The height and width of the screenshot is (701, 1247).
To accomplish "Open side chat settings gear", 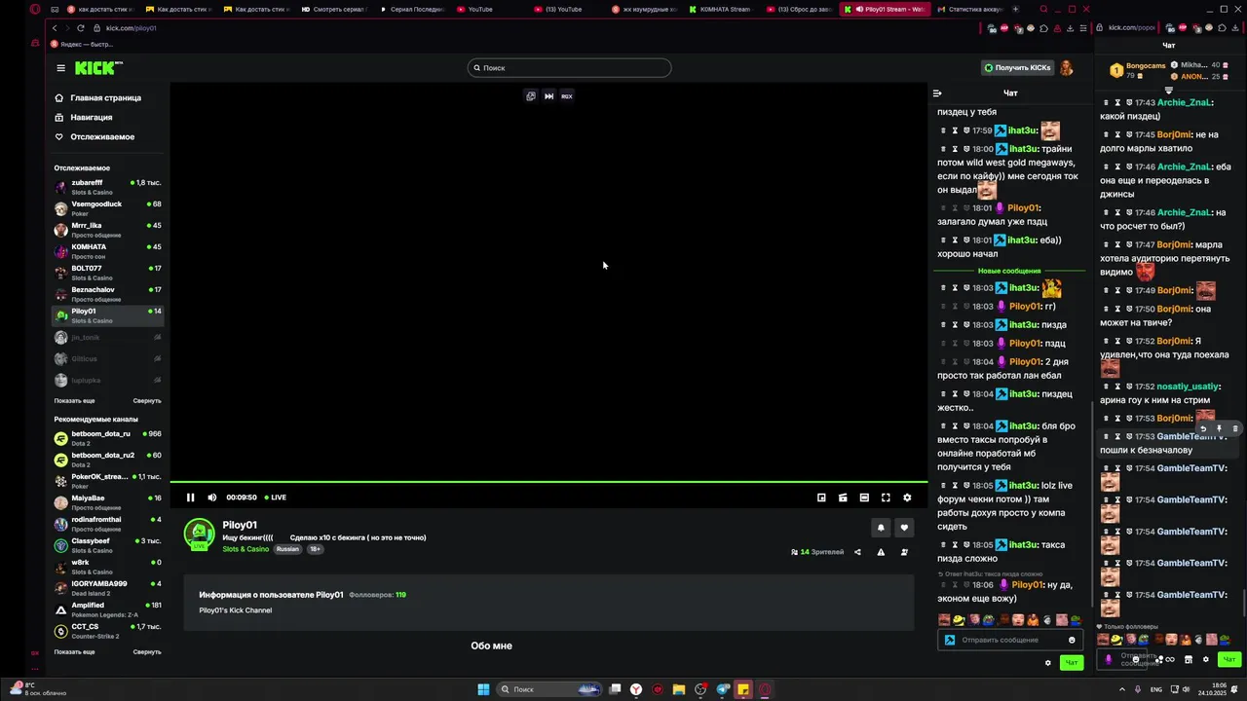I will [1205, 660].
